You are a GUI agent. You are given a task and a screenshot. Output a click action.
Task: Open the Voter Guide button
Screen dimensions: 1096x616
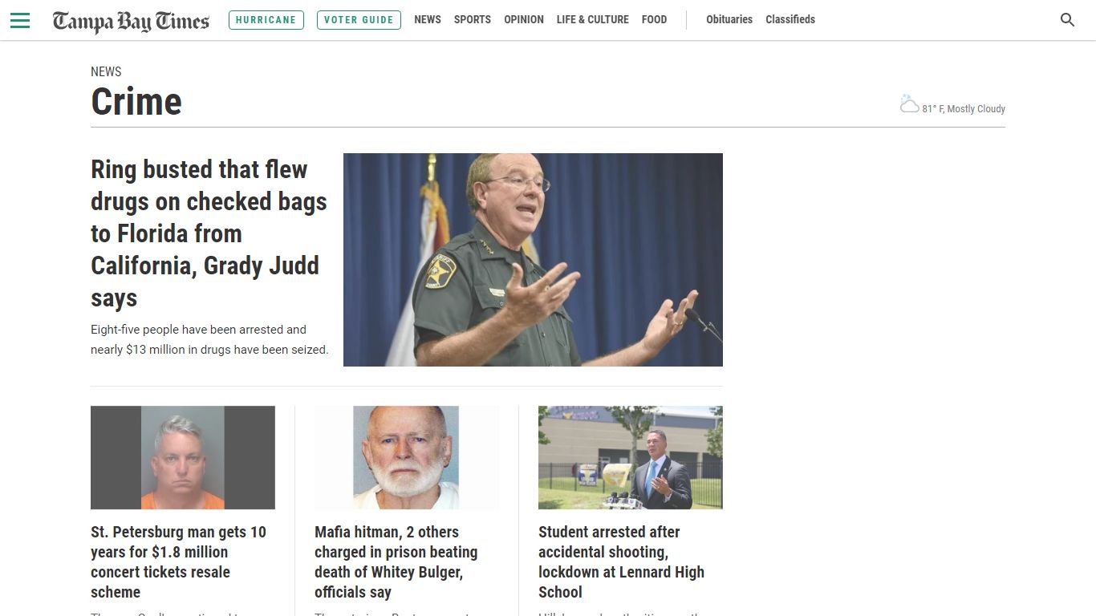(359, 20)
